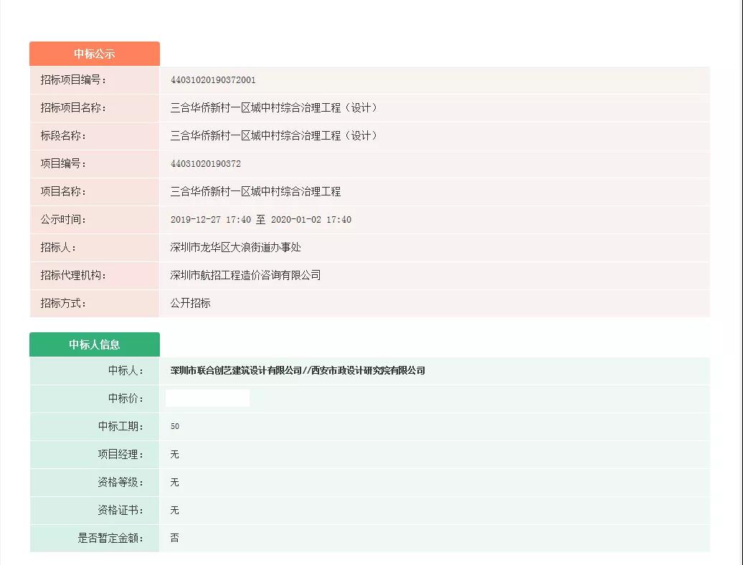Click the 是否暂定金额 label
Screen dimensions: 743x565
[111, 538]
